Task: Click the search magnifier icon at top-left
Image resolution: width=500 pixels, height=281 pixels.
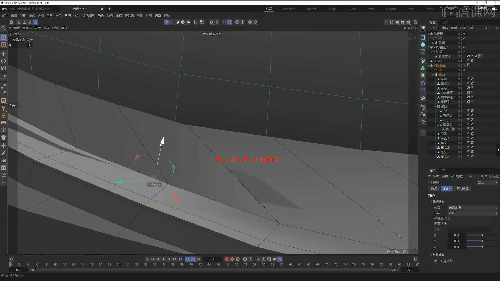Action: tap(3, 28)
